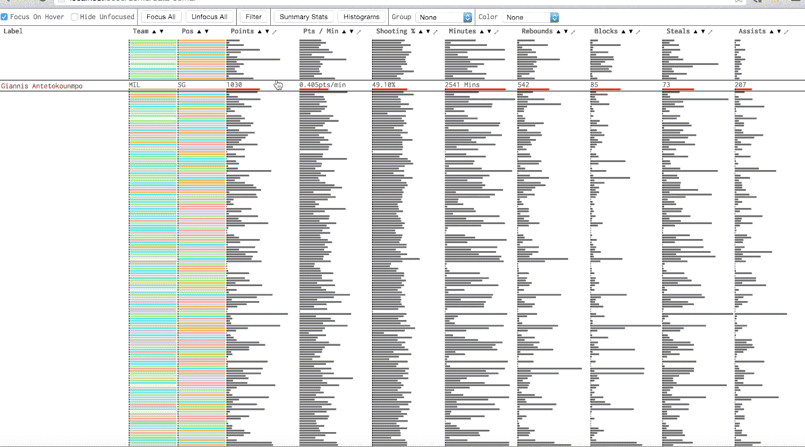Sort the Points column descending

(x=267, y=31)
